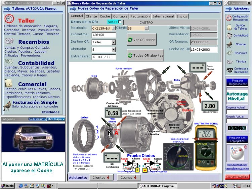Toggle the Notas checkbox
Image resolution: width=252 pixels, height=189 pixels.
120,22
